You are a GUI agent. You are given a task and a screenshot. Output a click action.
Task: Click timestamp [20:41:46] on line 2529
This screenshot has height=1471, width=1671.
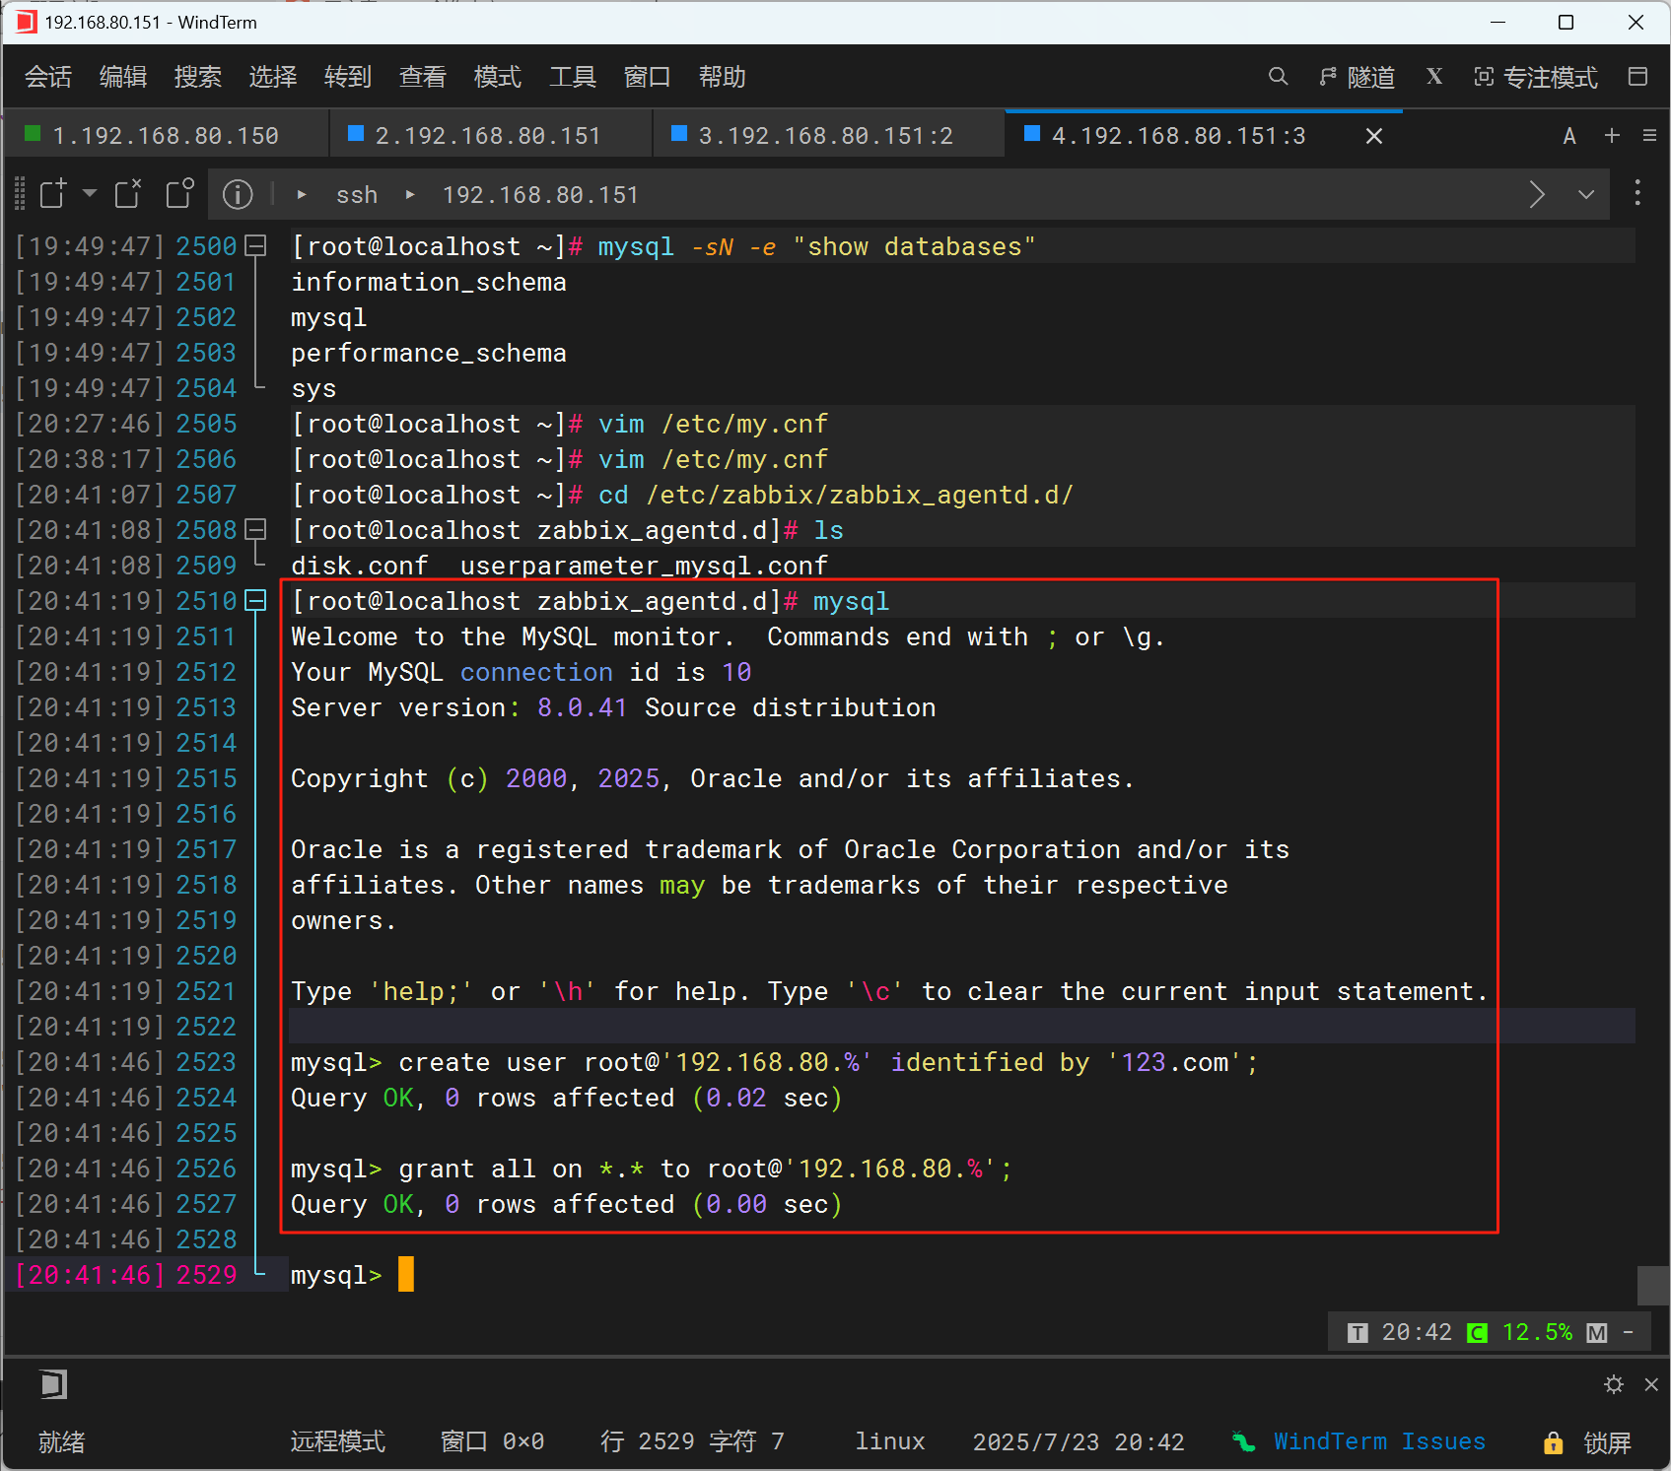tap(89, 1275)
